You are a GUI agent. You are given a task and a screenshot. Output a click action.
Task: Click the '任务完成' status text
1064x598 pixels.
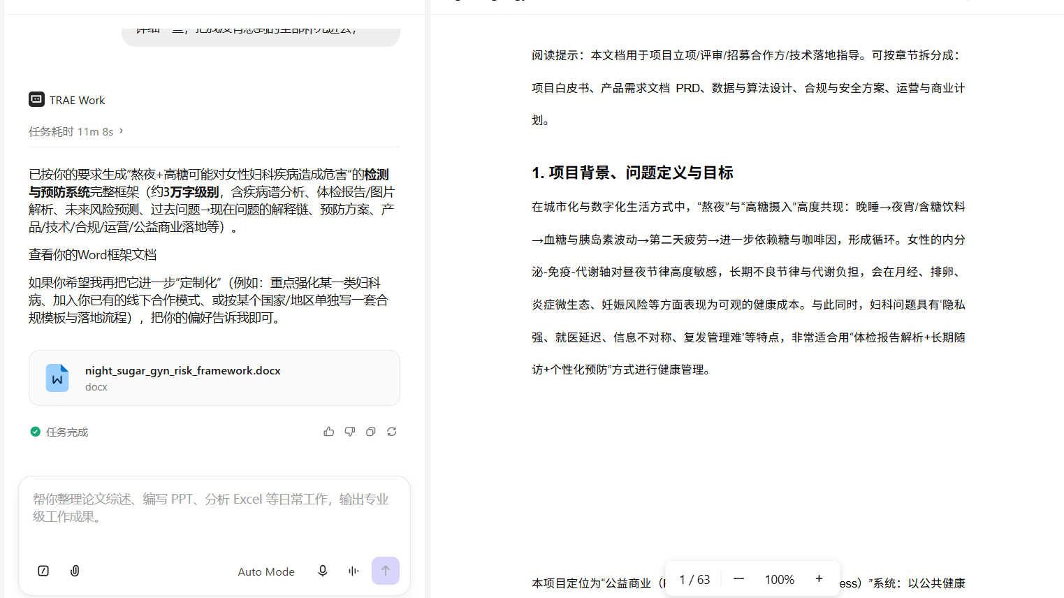pyautogui.click(x=67, y=432)
